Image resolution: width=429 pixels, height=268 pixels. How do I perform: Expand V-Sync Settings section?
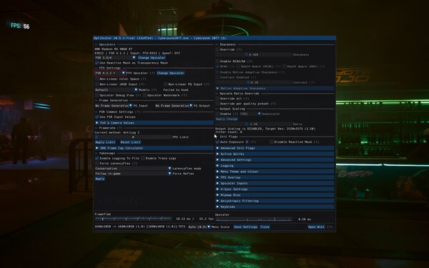click(275, 189)
